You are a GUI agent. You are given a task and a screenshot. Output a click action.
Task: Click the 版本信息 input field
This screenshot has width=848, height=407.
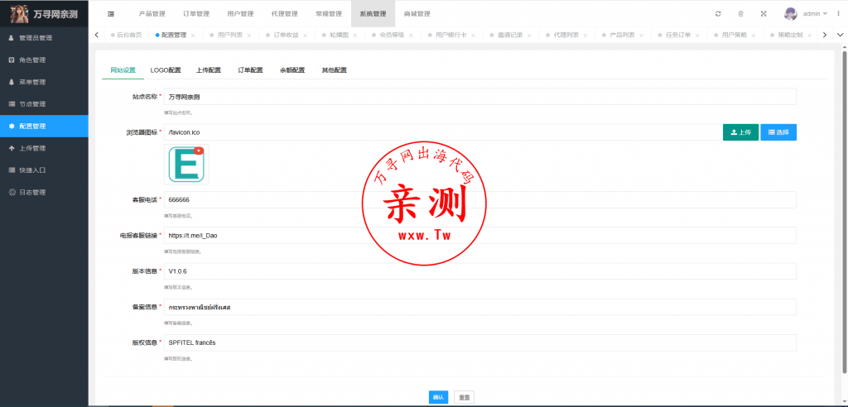pyautogui.click(x=480, y=271)
